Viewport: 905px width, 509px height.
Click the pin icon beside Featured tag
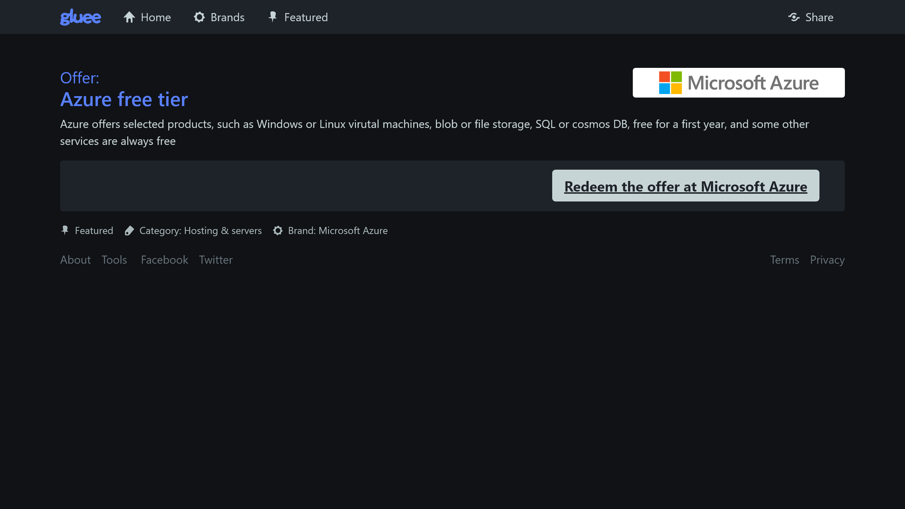65,230
